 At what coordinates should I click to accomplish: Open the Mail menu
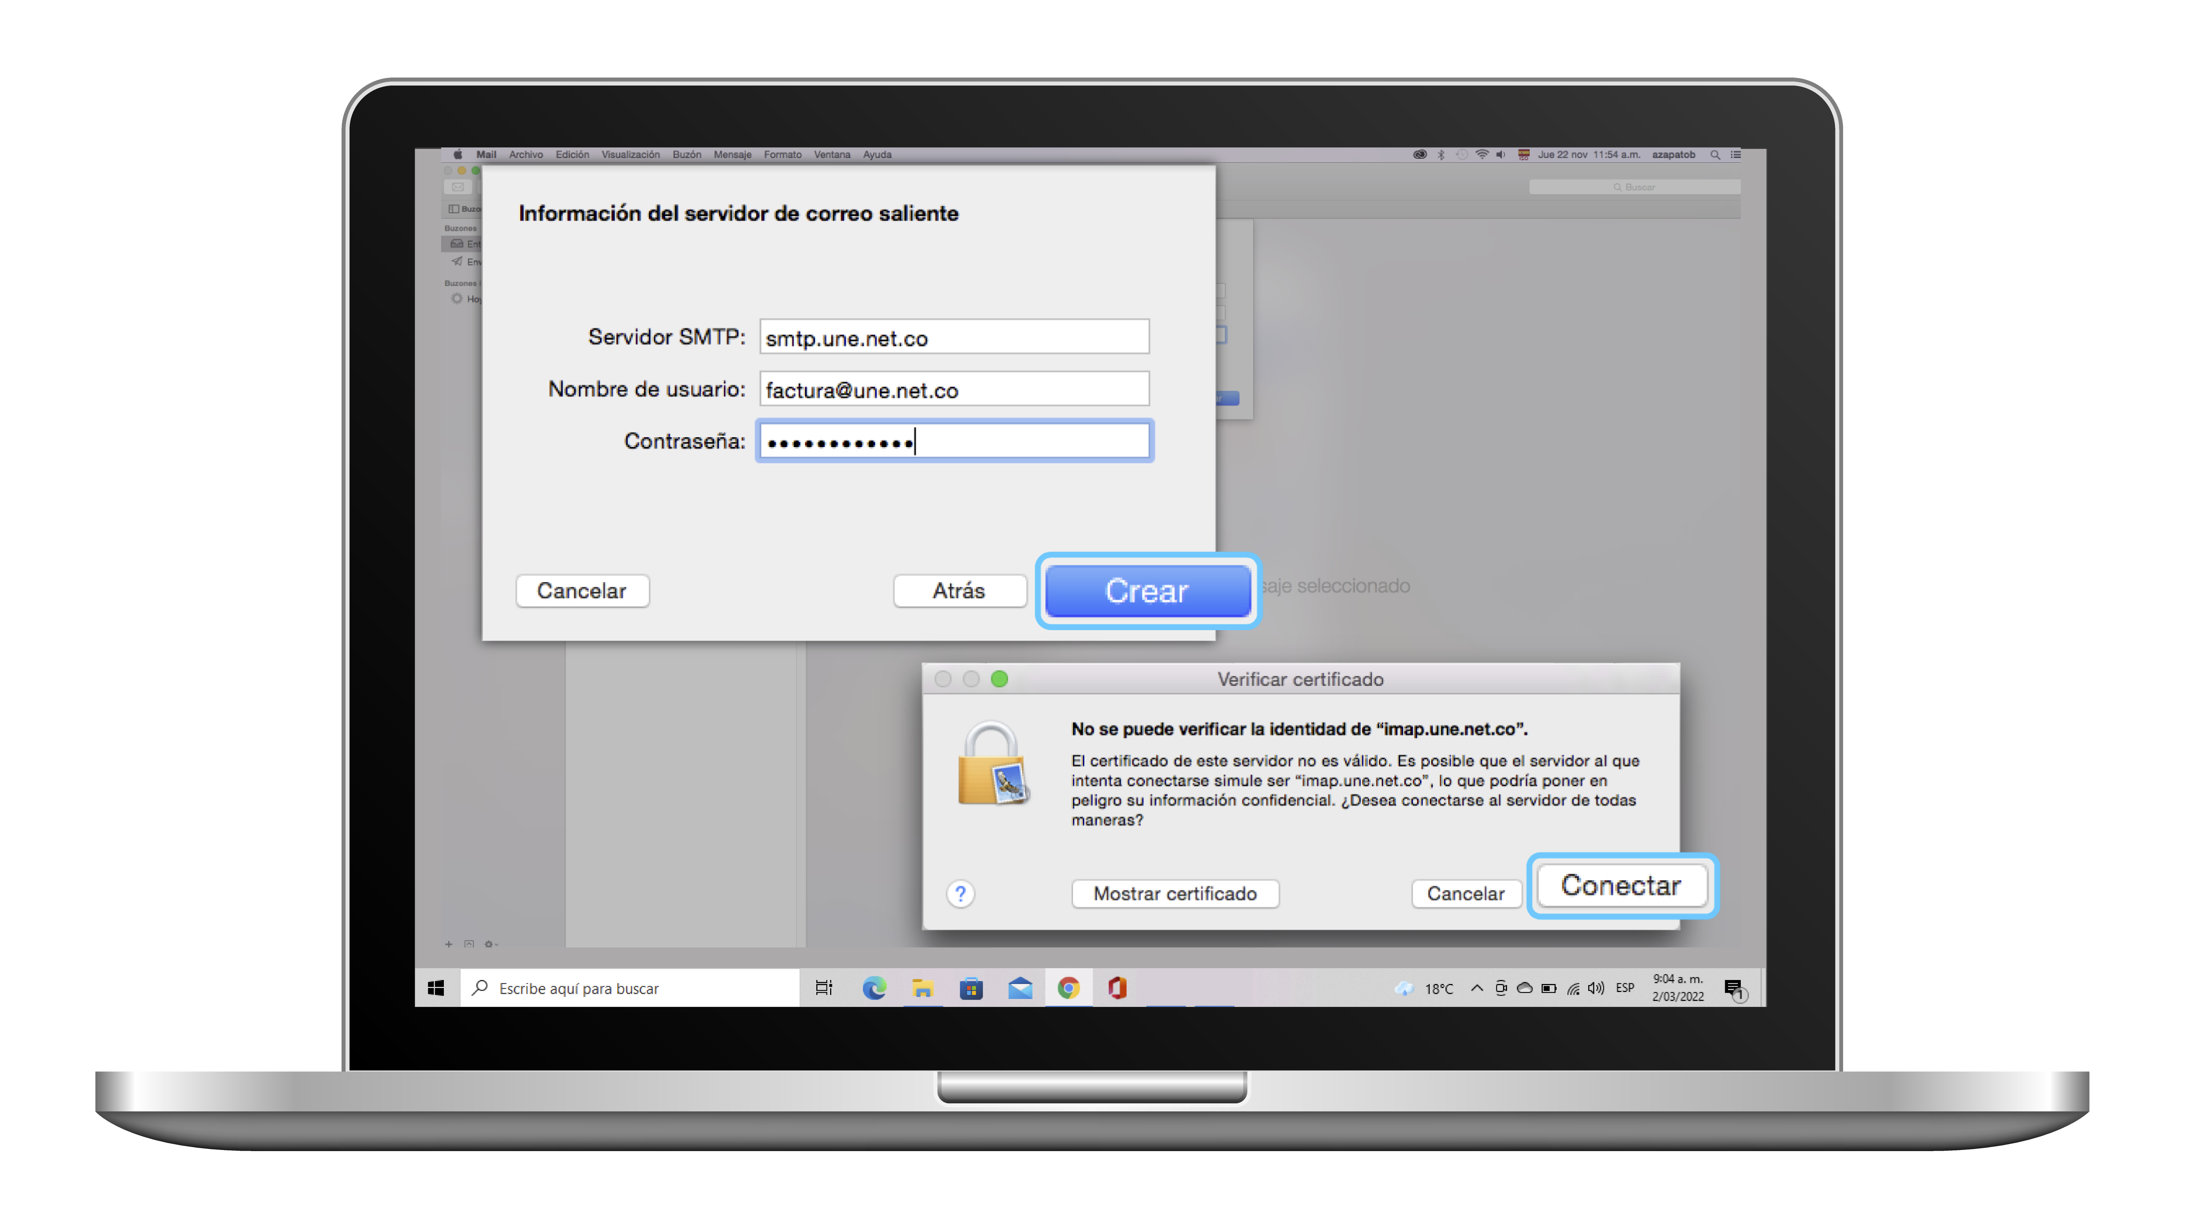(x=486, y=154)
